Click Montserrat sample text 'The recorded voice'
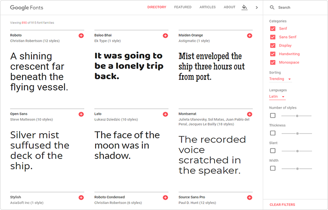Viewport: 328px width, 210px height. tap(212, 155)
